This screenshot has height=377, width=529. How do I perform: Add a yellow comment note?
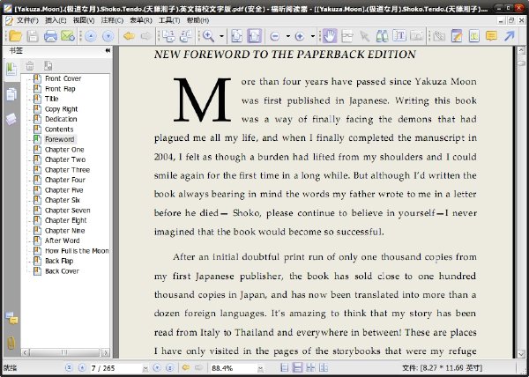492,36
